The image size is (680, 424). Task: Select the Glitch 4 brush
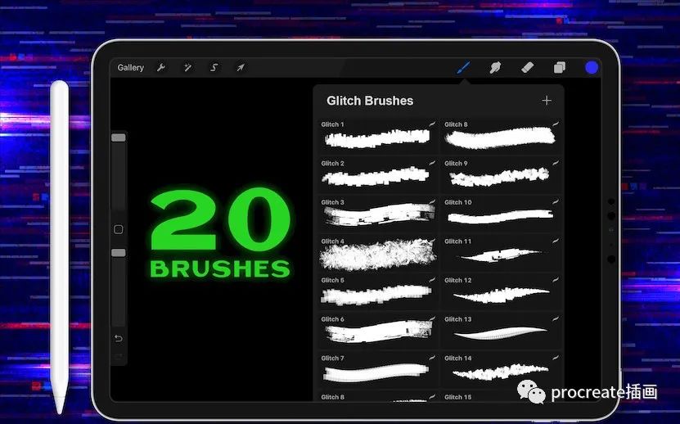click(378, 253)
